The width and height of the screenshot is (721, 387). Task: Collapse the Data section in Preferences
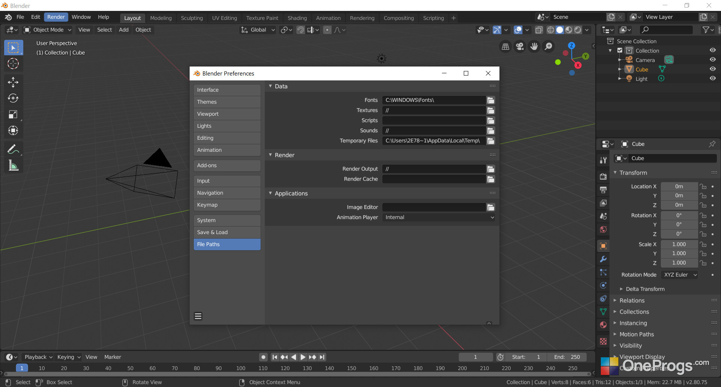(270, 86)
